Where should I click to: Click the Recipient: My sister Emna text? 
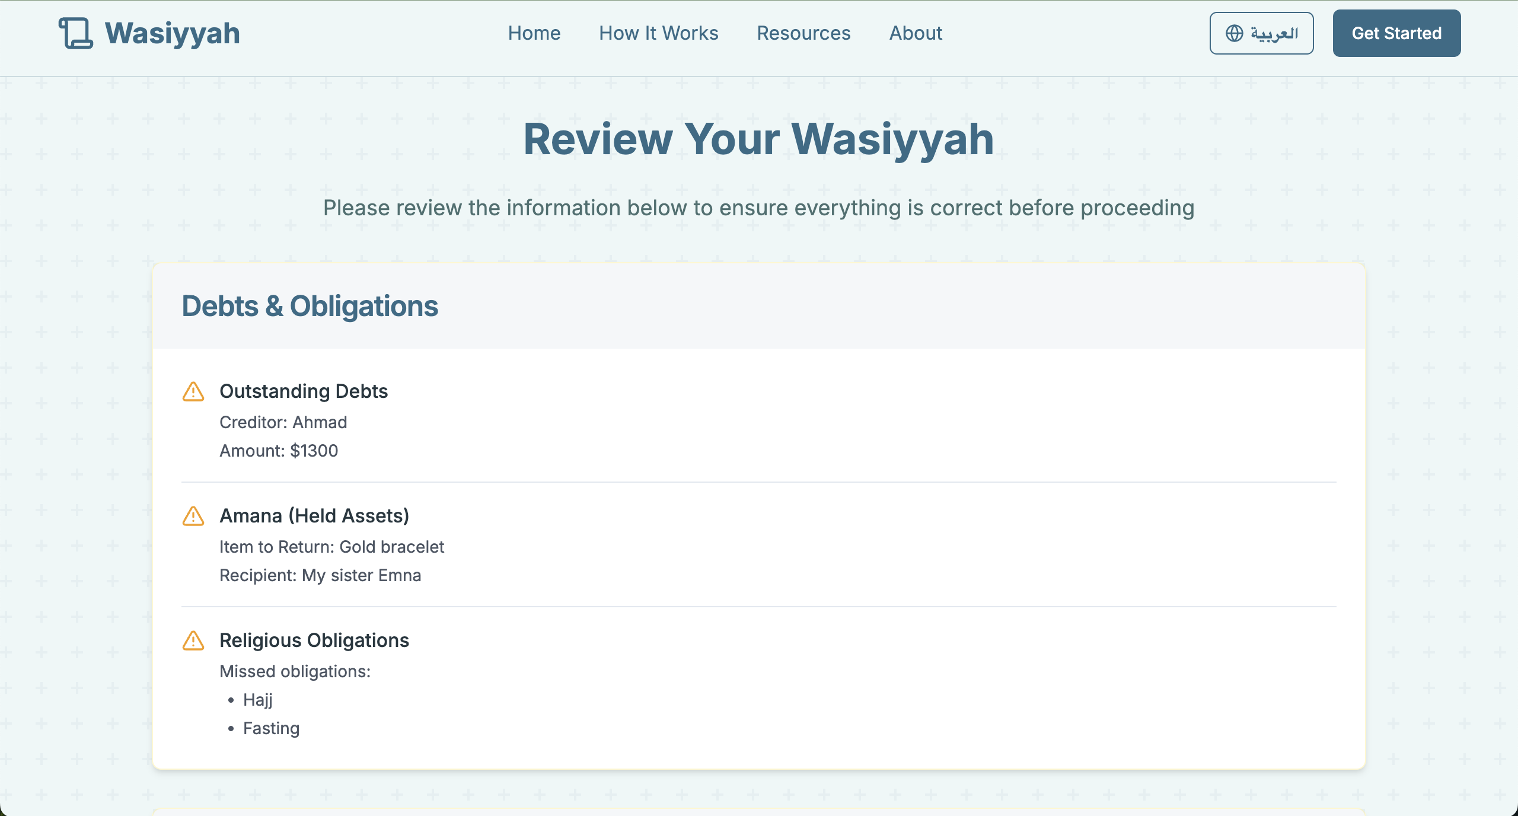(320, 575)
